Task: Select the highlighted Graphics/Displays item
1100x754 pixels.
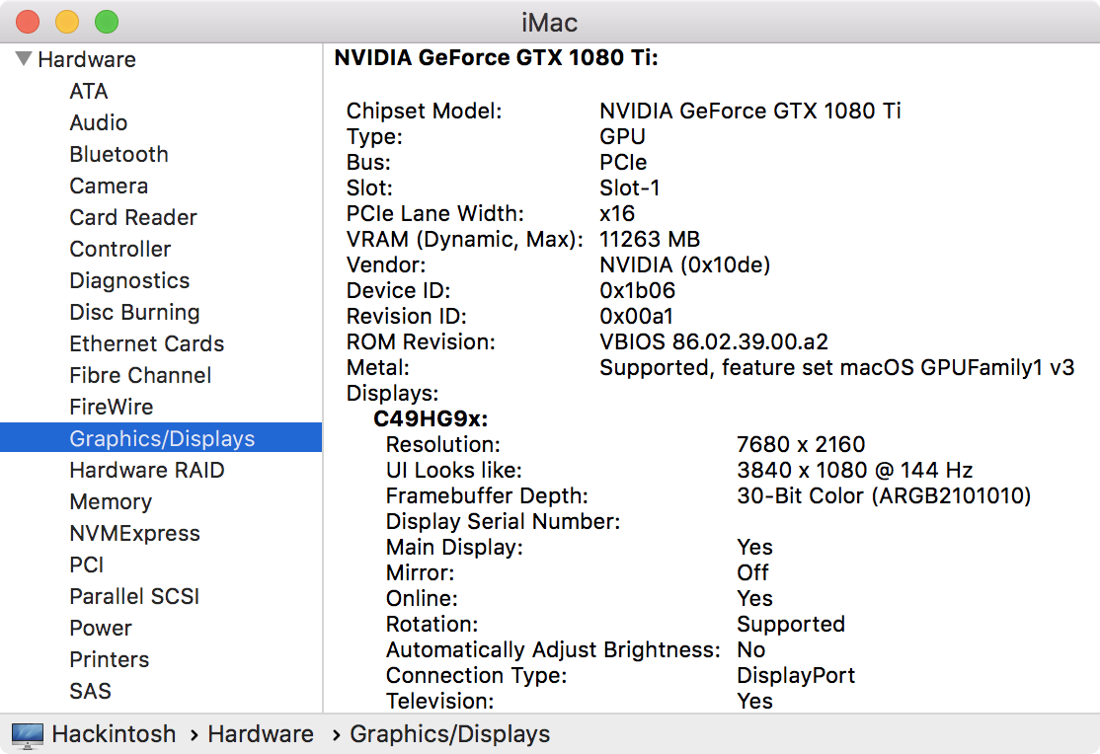Action: 162,438
